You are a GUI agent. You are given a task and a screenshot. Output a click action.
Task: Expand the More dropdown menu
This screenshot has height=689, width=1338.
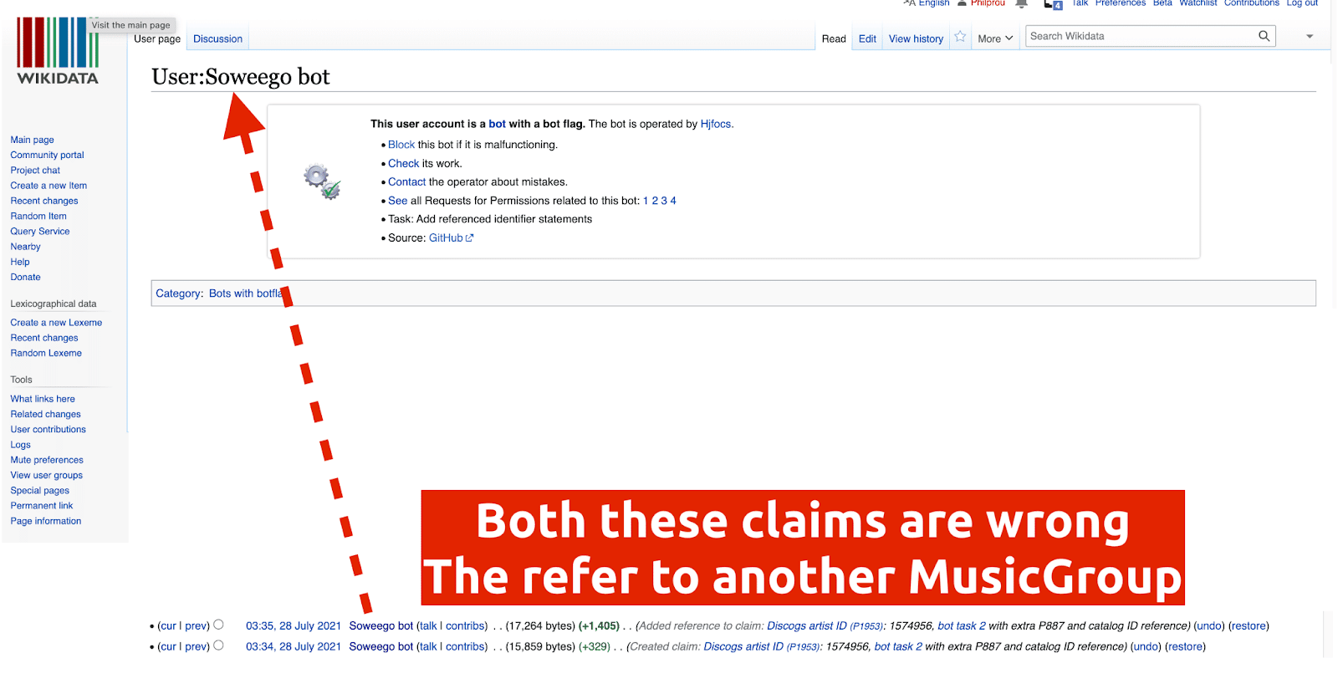(x=995, y=38)
